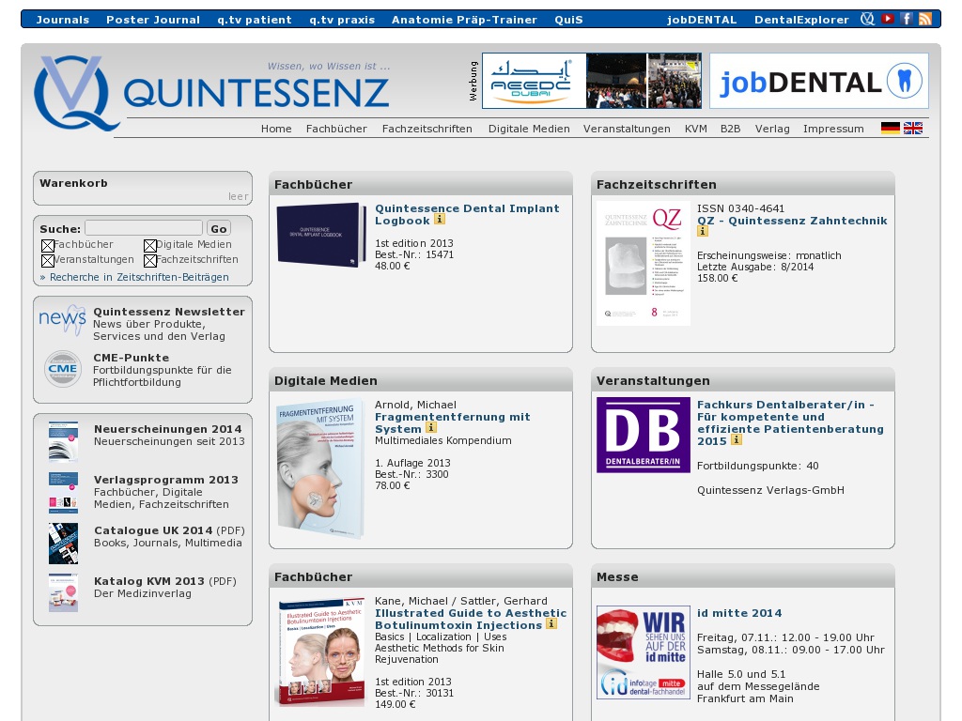Toggle the Fachbücher search checkbox

click(48, 246)
